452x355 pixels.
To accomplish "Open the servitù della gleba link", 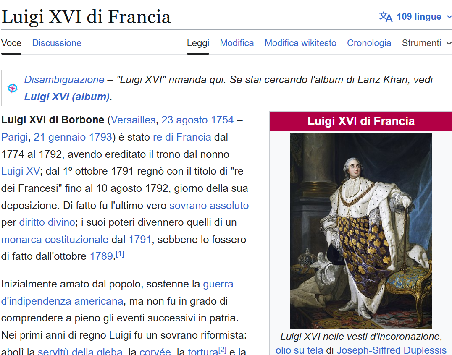I will (x=80, y=352).
